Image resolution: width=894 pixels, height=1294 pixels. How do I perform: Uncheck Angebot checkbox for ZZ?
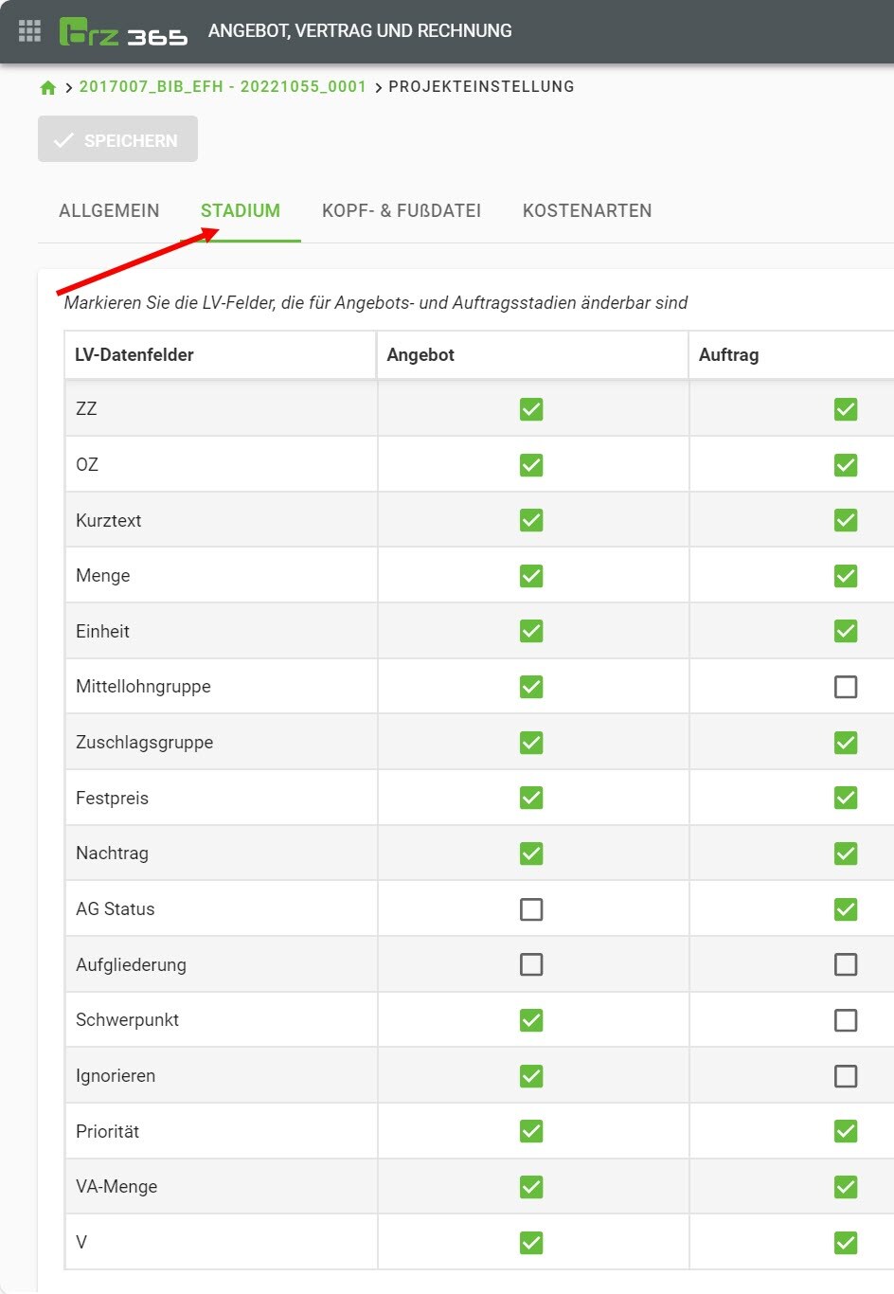coord(531,409)
